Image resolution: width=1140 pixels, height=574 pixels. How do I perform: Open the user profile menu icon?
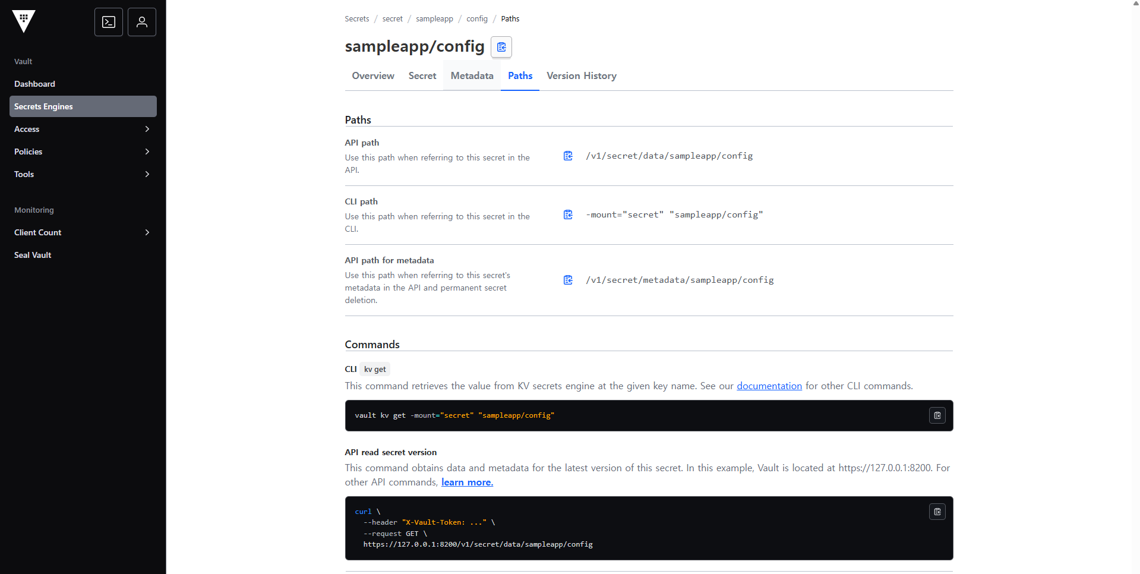tap(142, 22)
